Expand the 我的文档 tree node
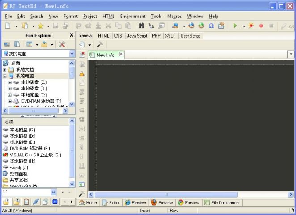 5,70
